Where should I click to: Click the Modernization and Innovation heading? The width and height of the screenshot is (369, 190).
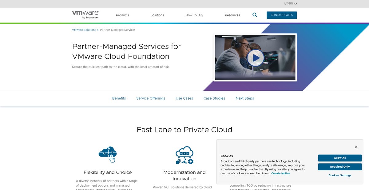[184, 176]
